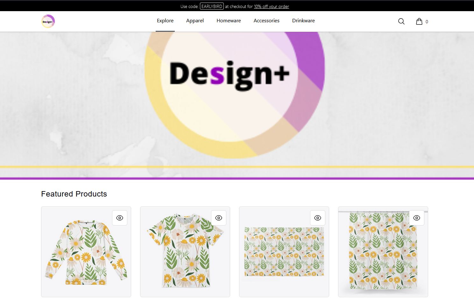Follow the '10% off your order' link
The width and height of the screenshot is (474, 301).
click(x=271, y=6)
